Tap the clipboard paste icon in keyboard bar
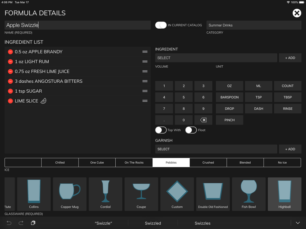The image size is (306, 229). pyautogui.click(x=33, y=223)
